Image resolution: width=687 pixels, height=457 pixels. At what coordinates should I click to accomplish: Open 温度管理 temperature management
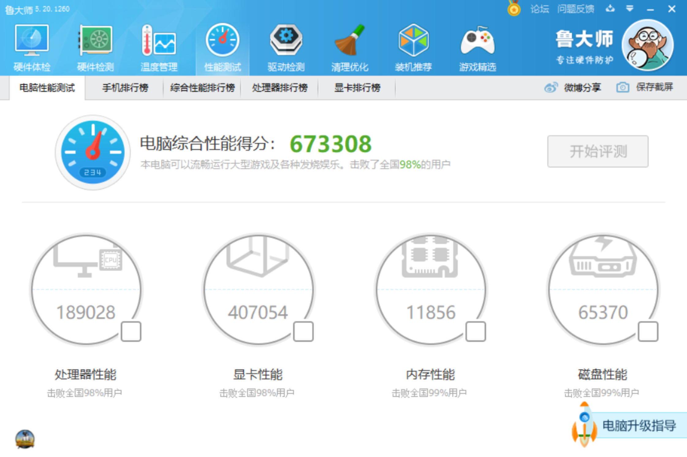point(159,48)
